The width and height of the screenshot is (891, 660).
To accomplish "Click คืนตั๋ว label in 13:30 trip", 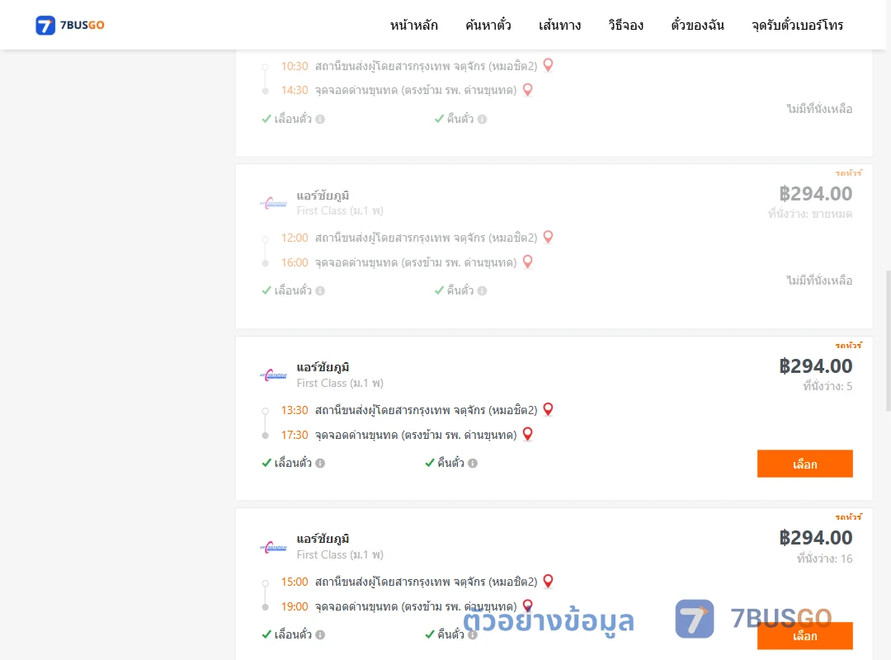I will [450, 463].
